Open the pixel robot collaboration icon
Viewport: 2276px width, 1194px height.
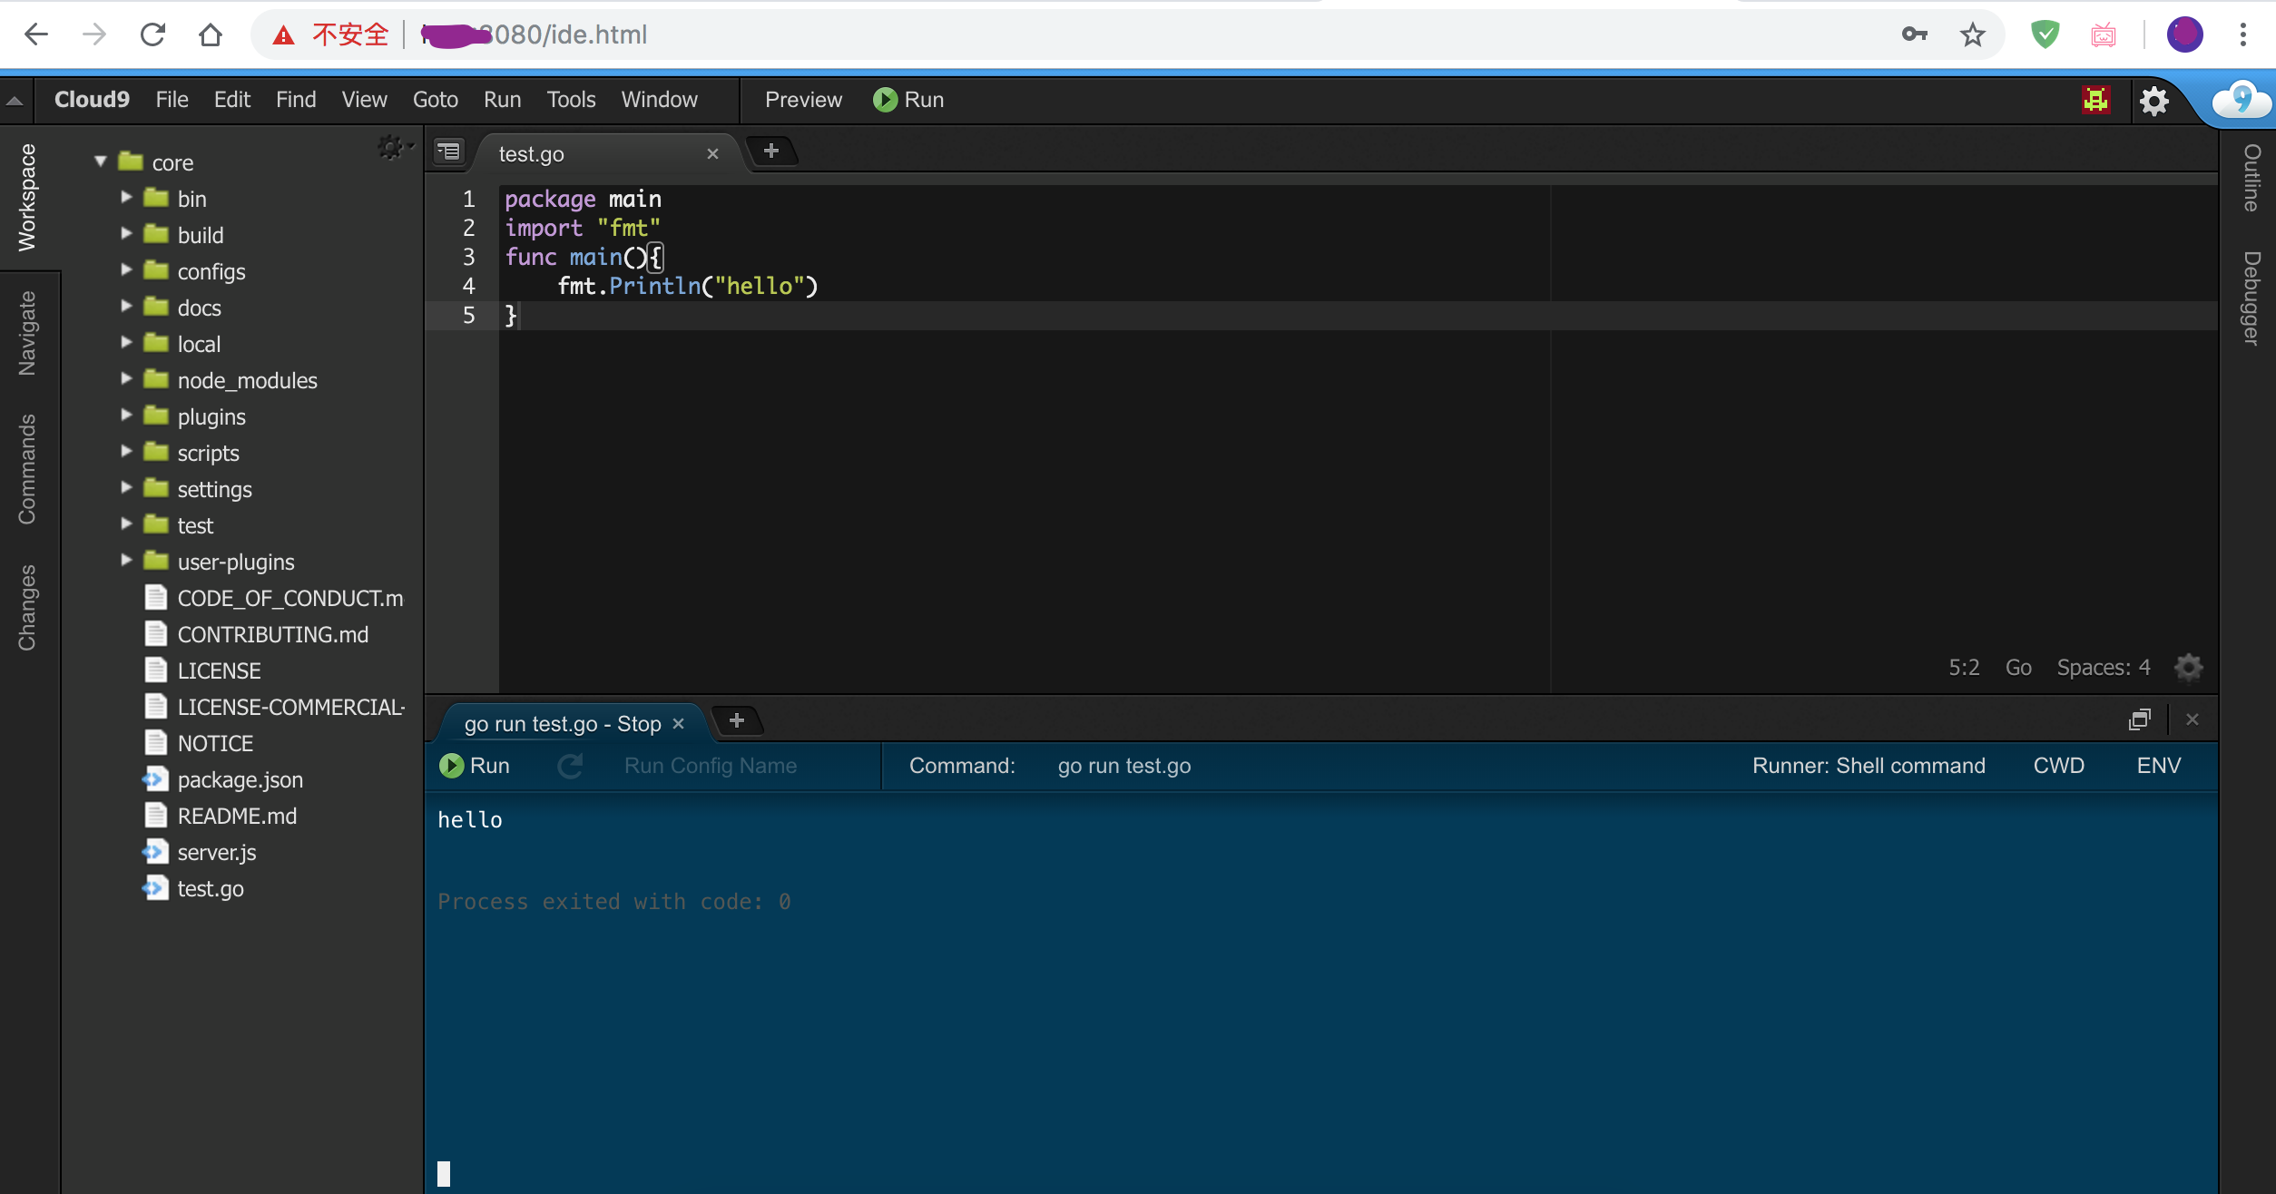2095,100
